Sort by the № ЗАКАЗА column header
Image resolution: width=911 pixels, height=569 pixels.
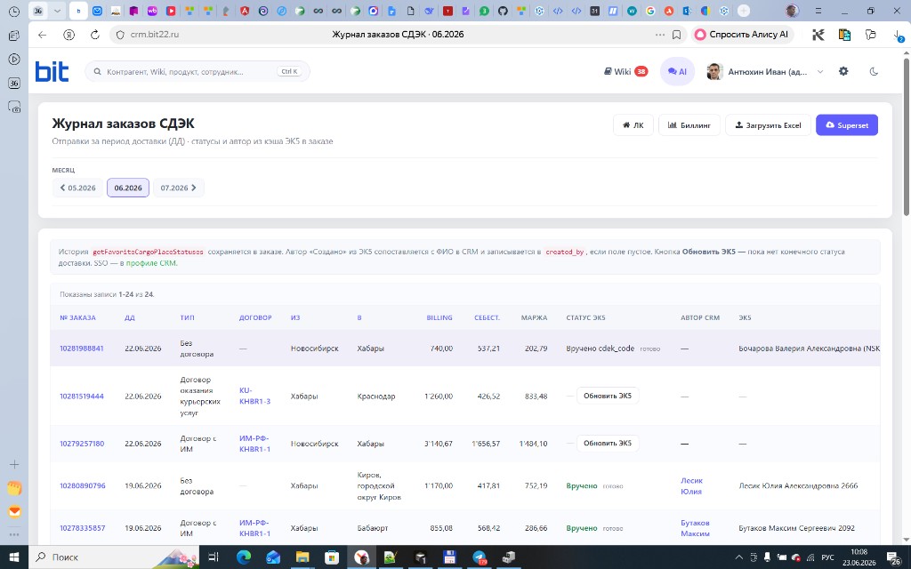pyautogui.click(x=78, y=317)
